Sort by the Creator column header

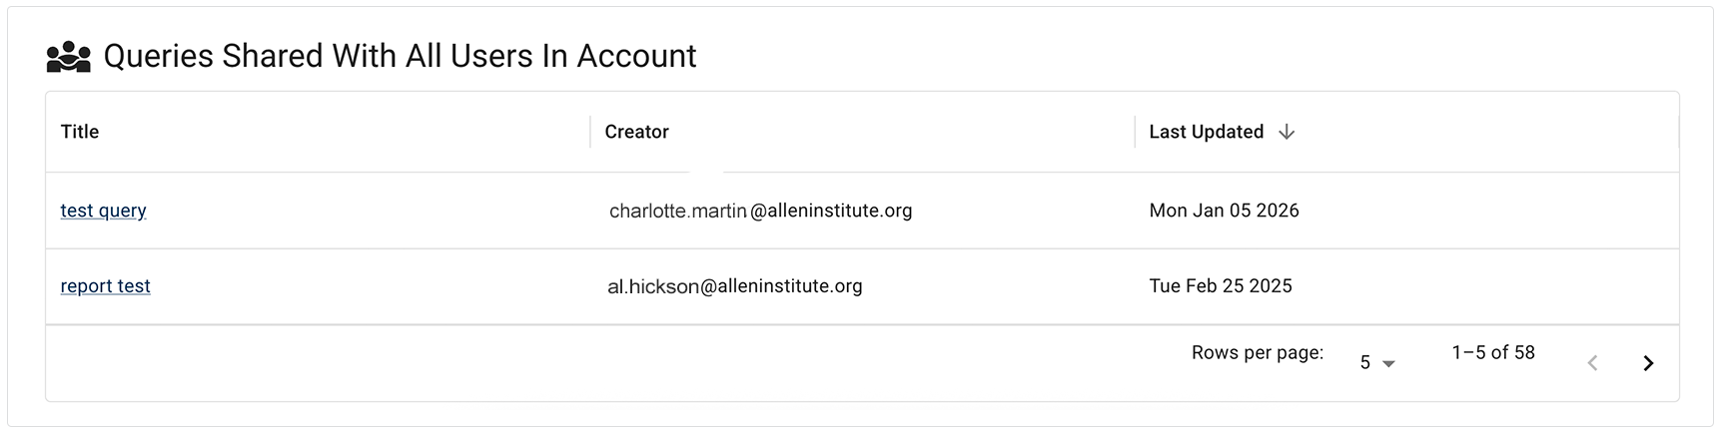tap(636, 132)
